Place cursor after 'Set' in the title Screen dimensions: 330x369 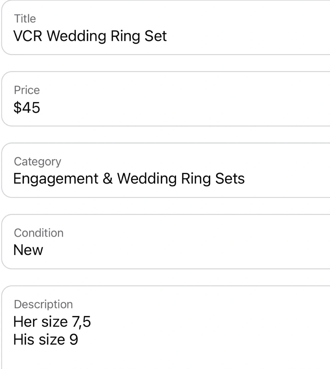pos(167,36)
